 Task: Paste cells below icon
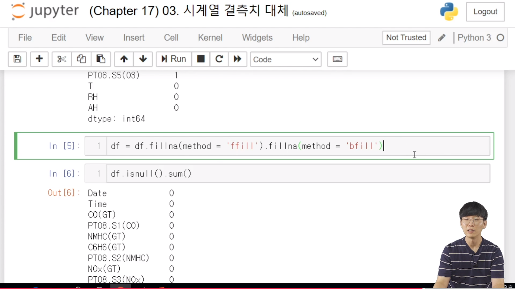click(101, 59)
